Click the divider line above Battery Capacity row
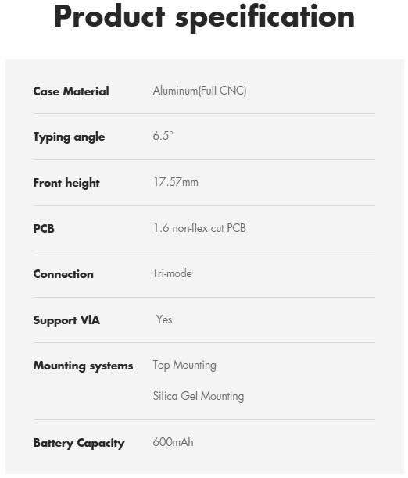Viewport: 408px width, 478px height. pos(204,419)
